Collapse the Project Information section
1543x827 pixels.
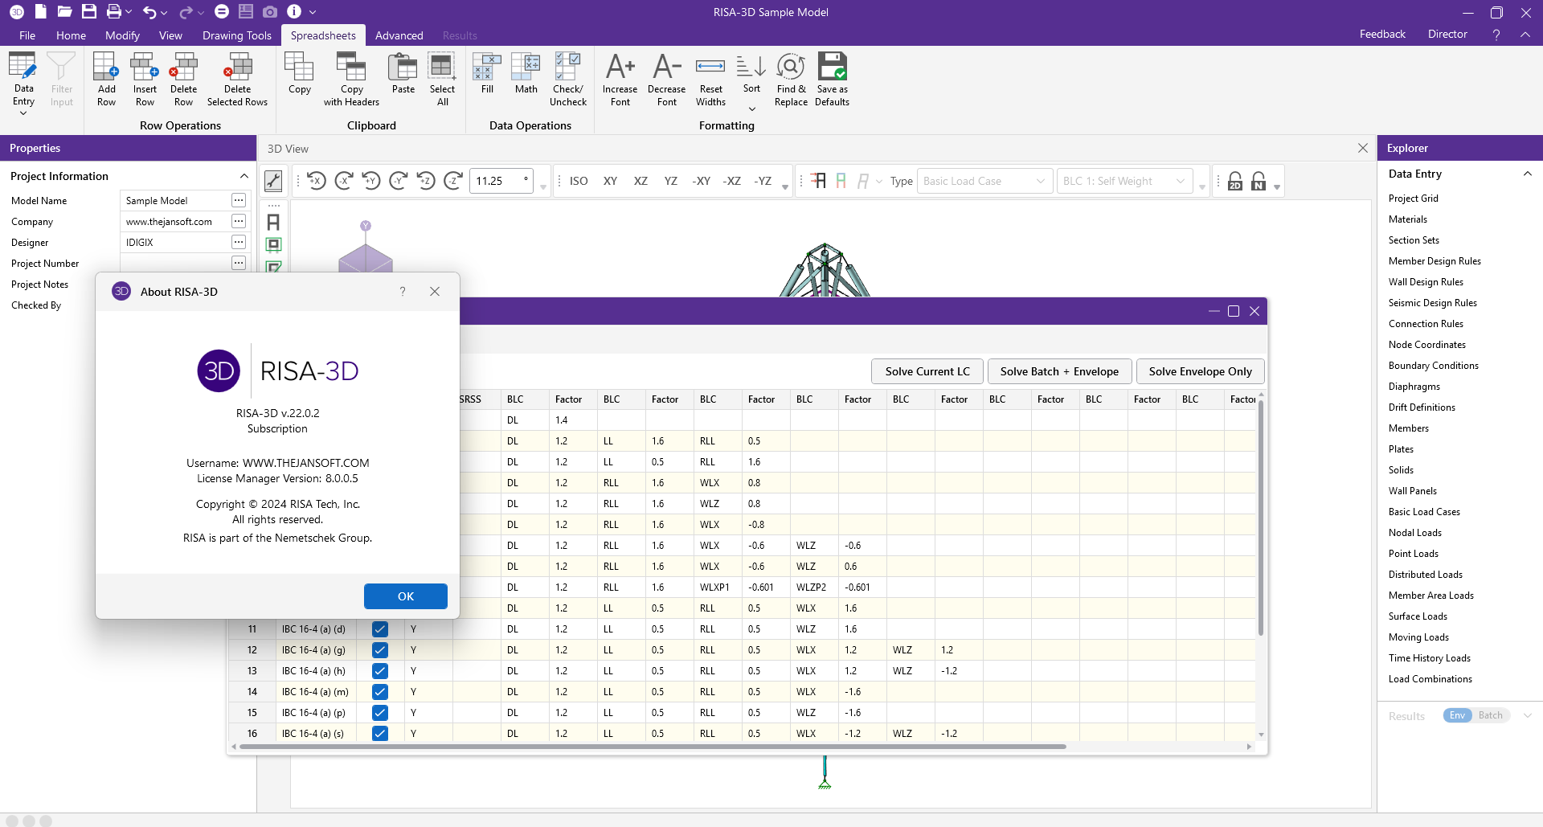point(244,176)
